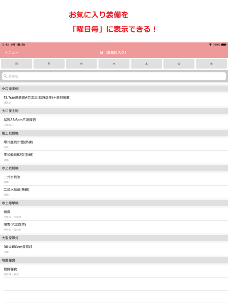Open the 二式水戦改 row without 熟練
Screen dimensions: 228x304
pos(114,179)
